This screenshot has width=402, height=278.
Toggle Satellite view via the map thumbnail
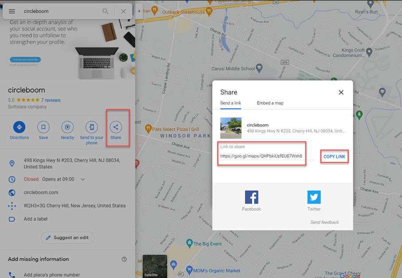tap(154, 266)
